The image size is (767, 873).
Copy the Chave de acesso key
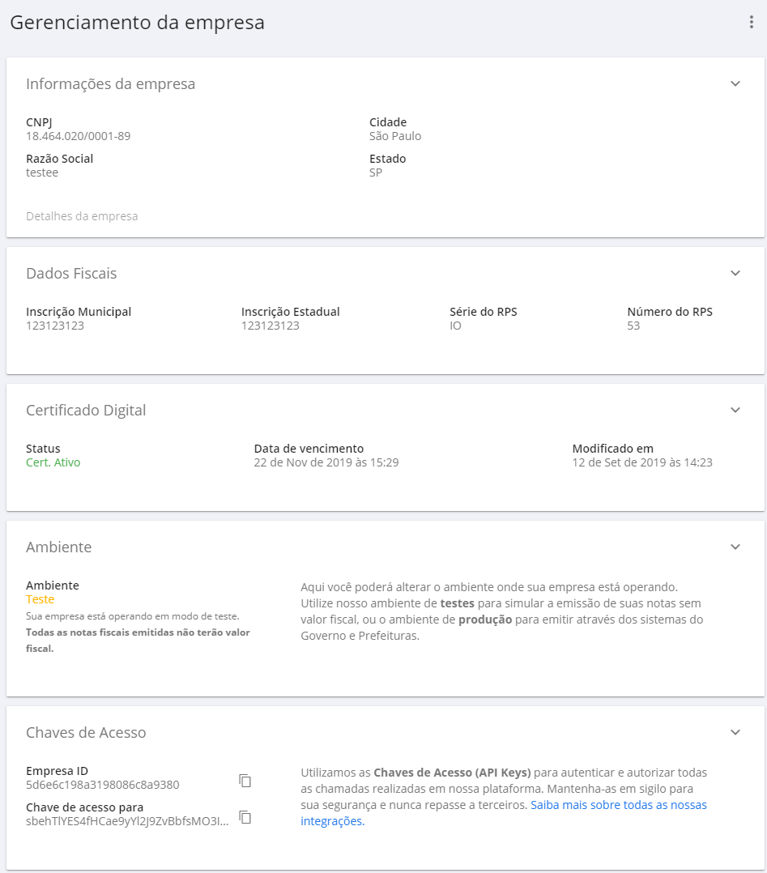(245, 817)
